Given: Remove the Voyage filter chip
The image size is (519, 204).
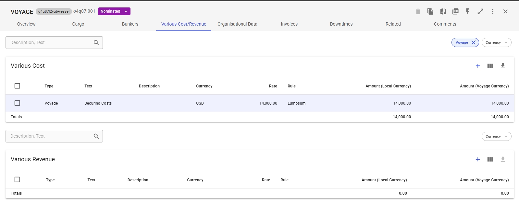Looking at the screenshot, I should 473,42.
